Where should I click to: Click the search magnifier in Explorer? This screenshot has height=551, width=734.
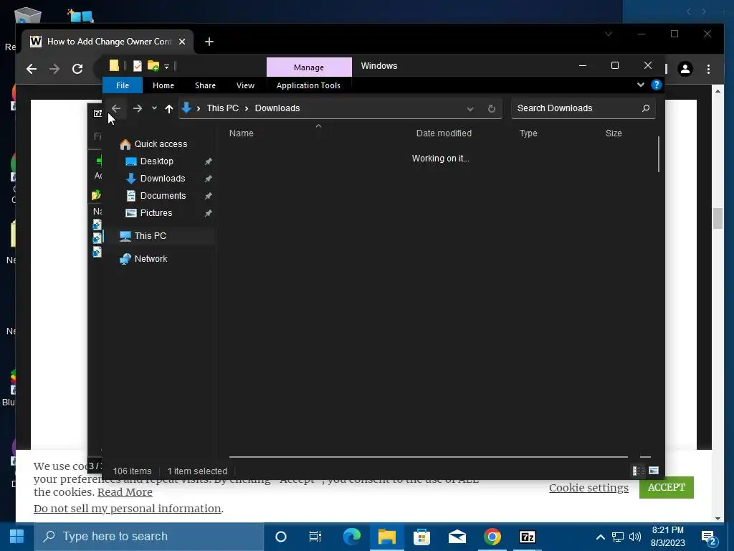646,108
